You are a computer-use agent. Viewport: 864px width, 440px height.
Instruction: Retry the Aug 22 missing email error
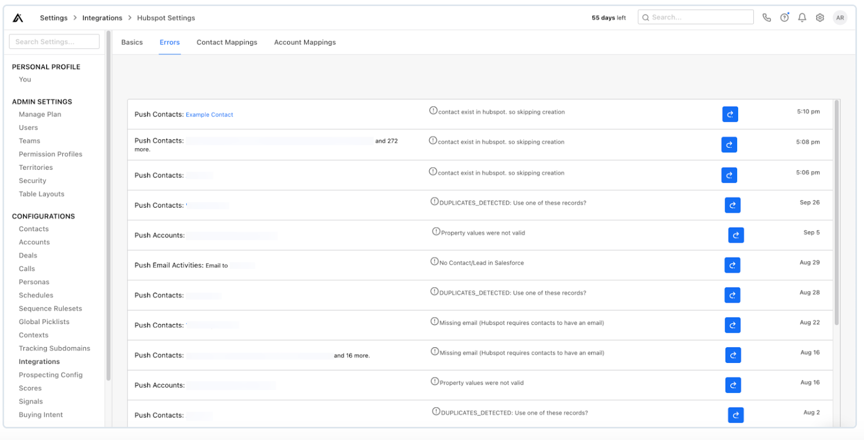tap(733, 325)
